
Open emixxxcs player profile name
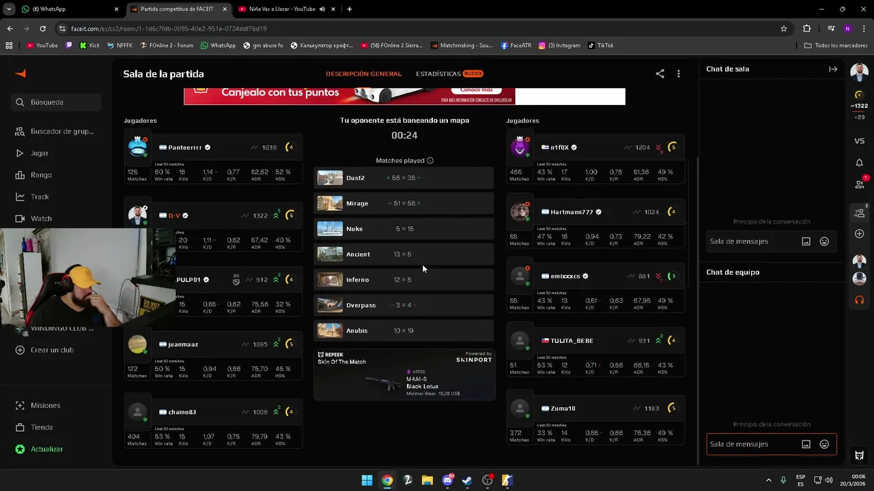point(565,276)
